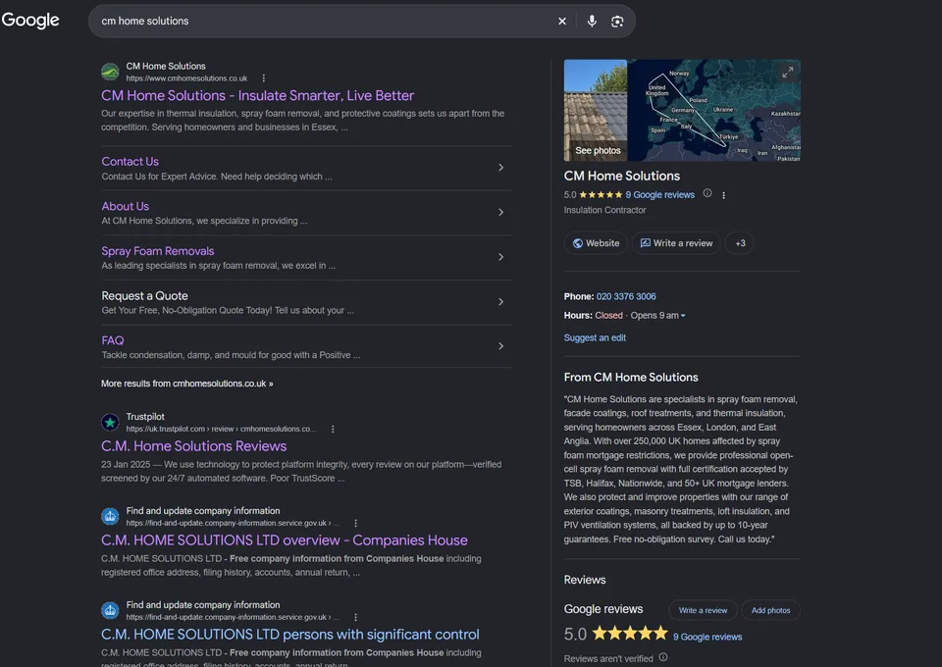
Task: Open more options for Trustpilot result
Action: tap(333, 429)
